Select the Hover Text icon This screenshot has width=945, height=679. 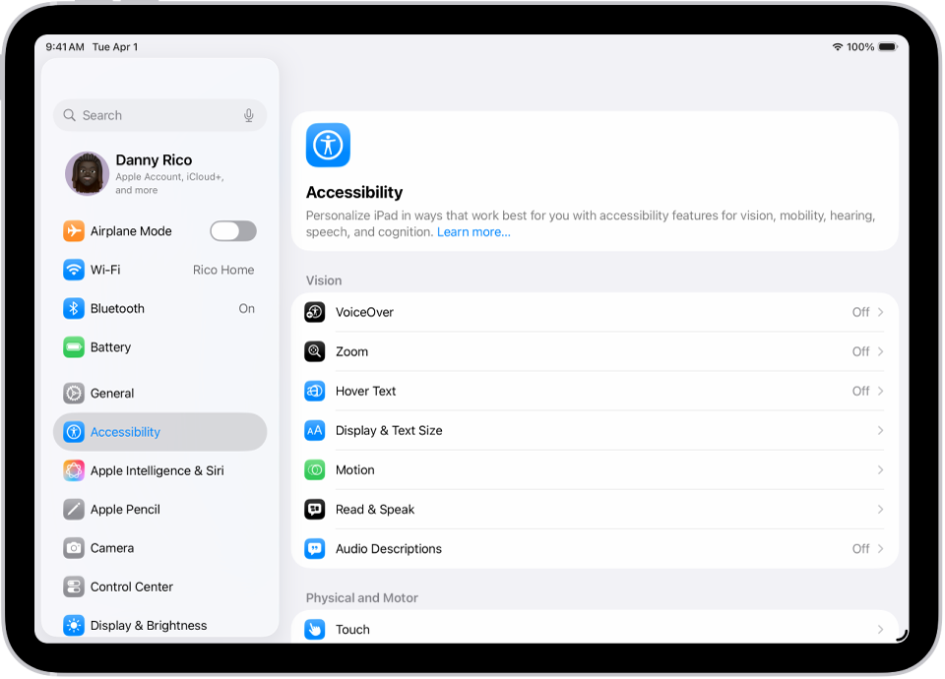(314, 391)
